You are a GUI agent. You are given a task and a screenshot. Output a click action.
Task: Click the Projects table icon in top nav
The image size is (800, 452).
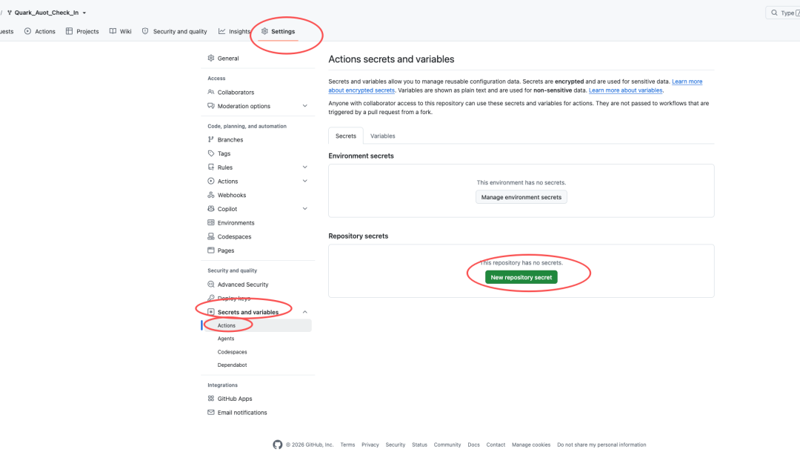pos(69,31)
